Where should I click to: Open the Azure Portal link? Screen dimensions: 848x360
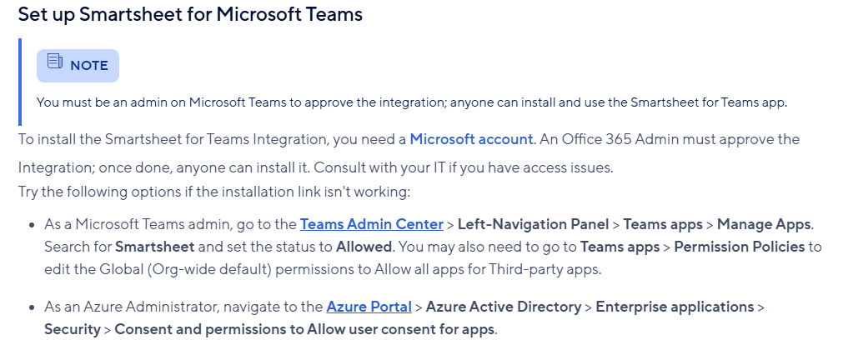coord(369,307)
